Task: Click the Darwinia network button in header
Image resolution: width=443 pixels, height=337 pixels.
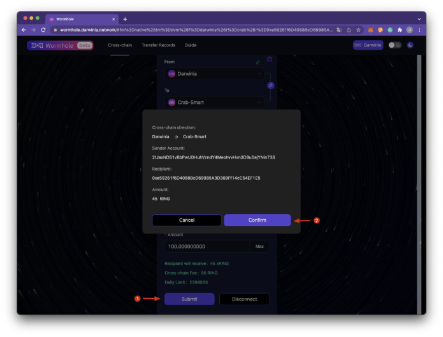Action: coord(368,45)
